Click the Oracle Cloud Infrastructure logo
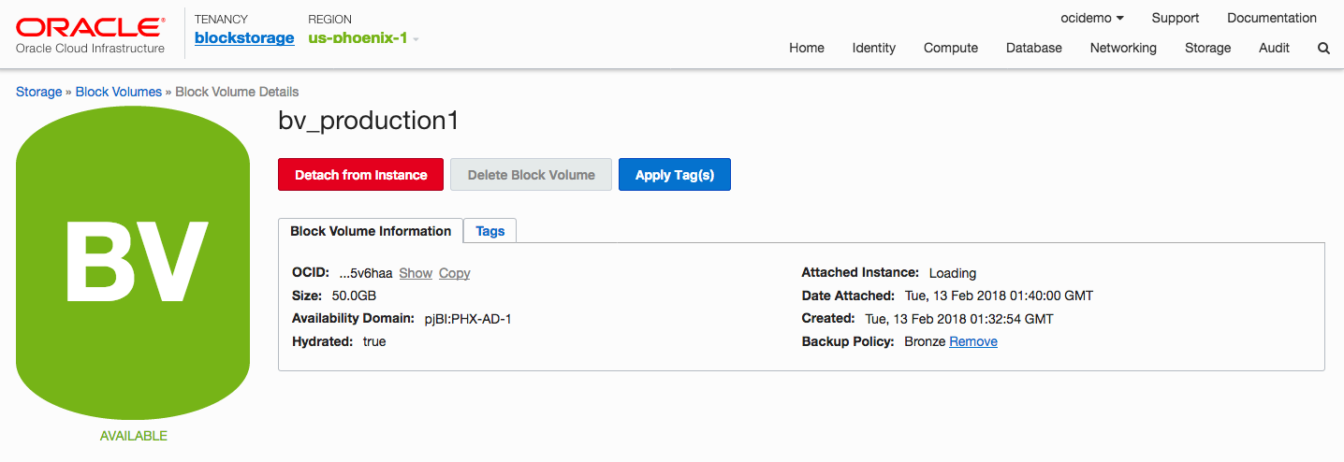The width and height of the screenshot is (1344, 462). coord(90,35)
